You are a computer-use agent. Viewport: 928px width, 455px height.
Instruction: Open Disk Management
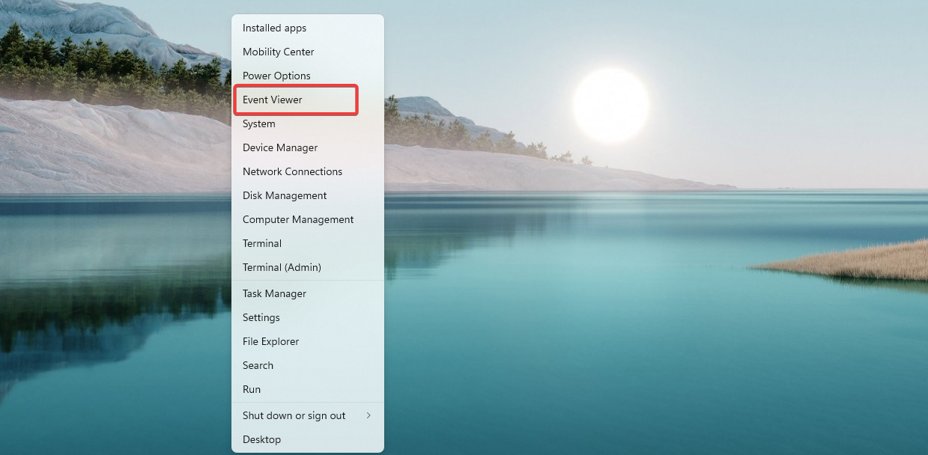tap(284, 195)
